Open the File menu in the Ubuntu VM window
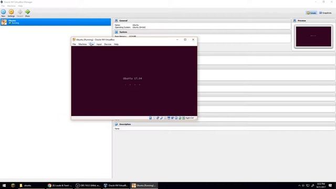 tap(74, 44)
